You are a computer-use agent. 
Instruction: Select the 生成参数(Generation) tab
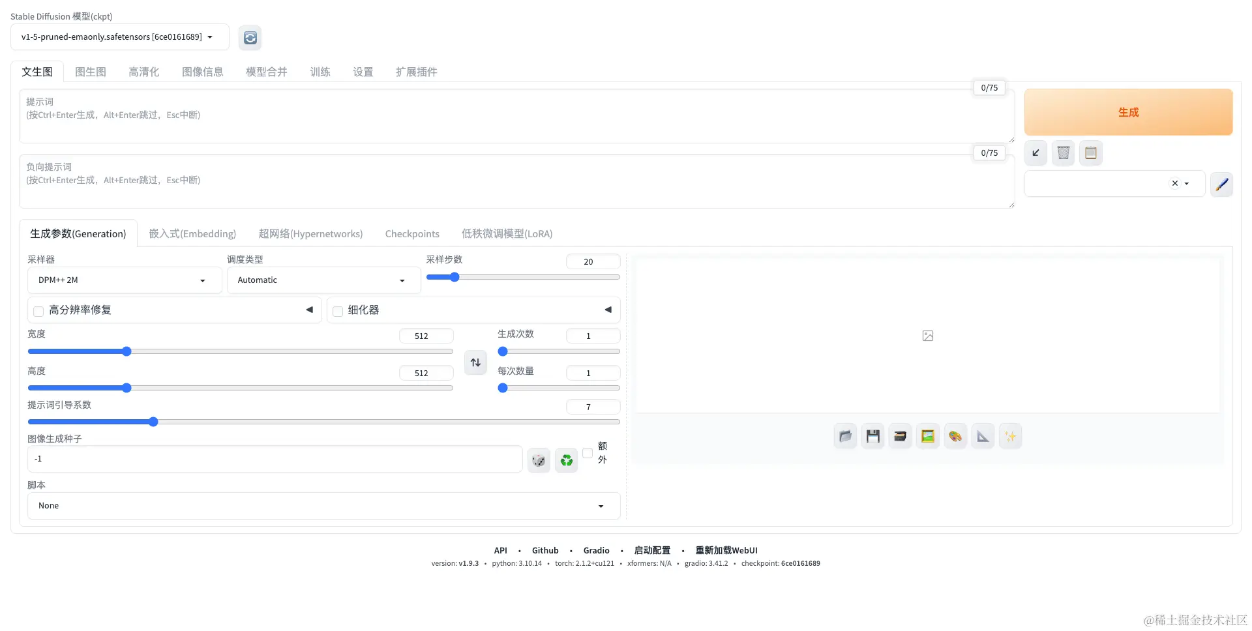pyautogui.click(x=78, y=233)
